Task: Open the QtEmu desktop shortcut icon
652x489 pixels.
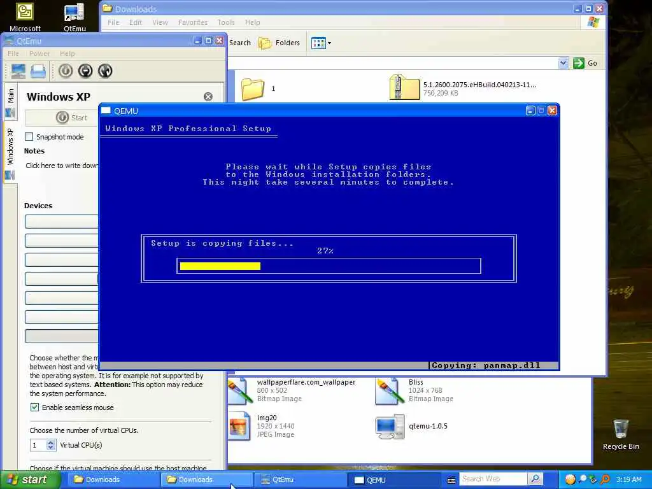Action: coord(75,17)
